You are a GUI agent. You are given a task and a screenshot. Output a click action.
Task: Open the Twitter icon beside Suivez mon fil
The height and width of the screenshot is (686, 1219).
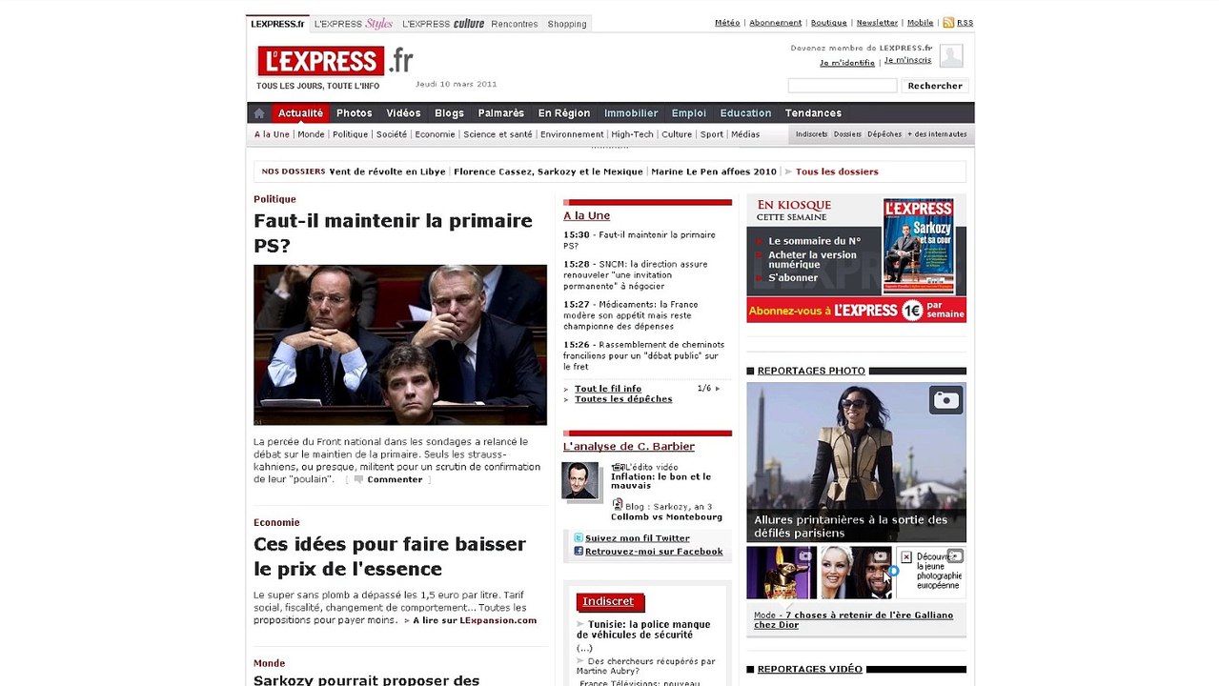pyautogui.click(x=579, y=538)
